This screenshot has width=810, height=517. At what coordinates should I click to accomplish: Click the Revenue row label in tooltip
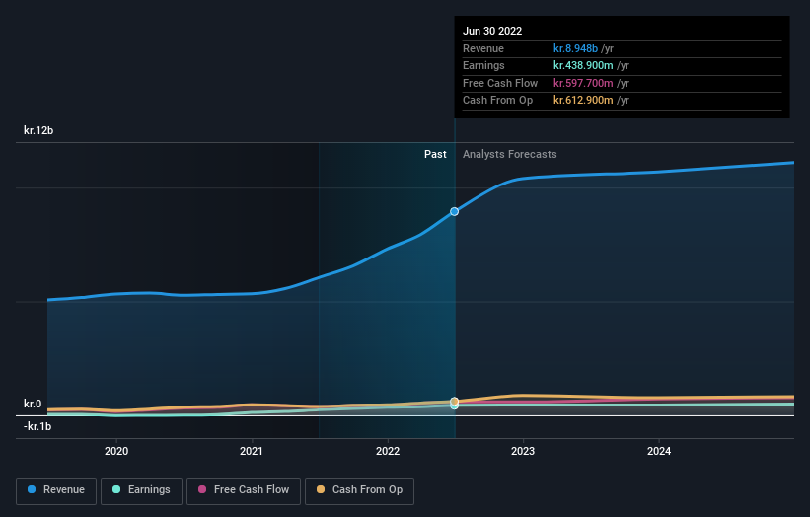point(483,48)
